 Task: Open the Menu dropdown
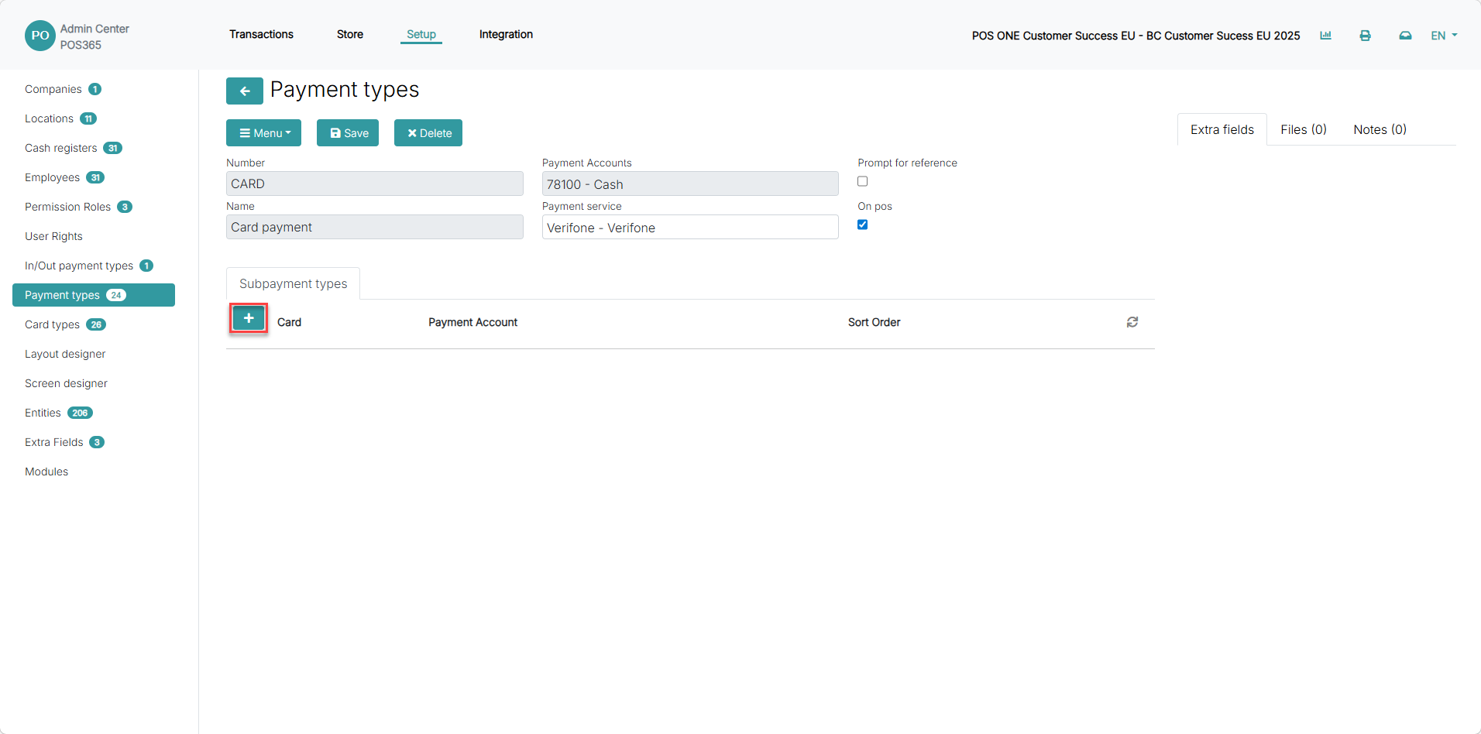pyautogui.click(x=263, y=133)
